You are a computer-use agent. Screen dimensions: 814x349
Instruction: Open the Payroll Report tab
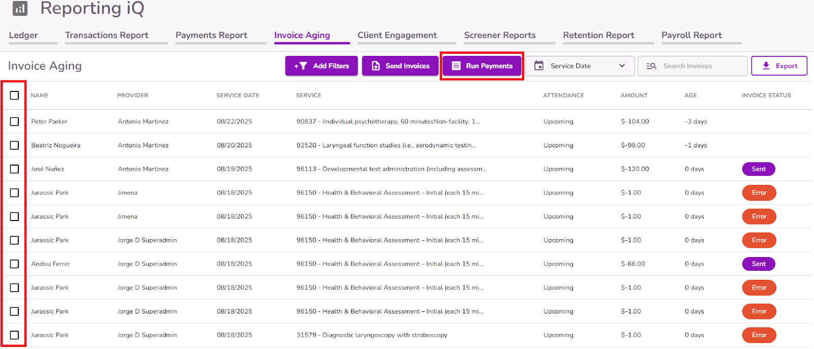coord(691,35)
